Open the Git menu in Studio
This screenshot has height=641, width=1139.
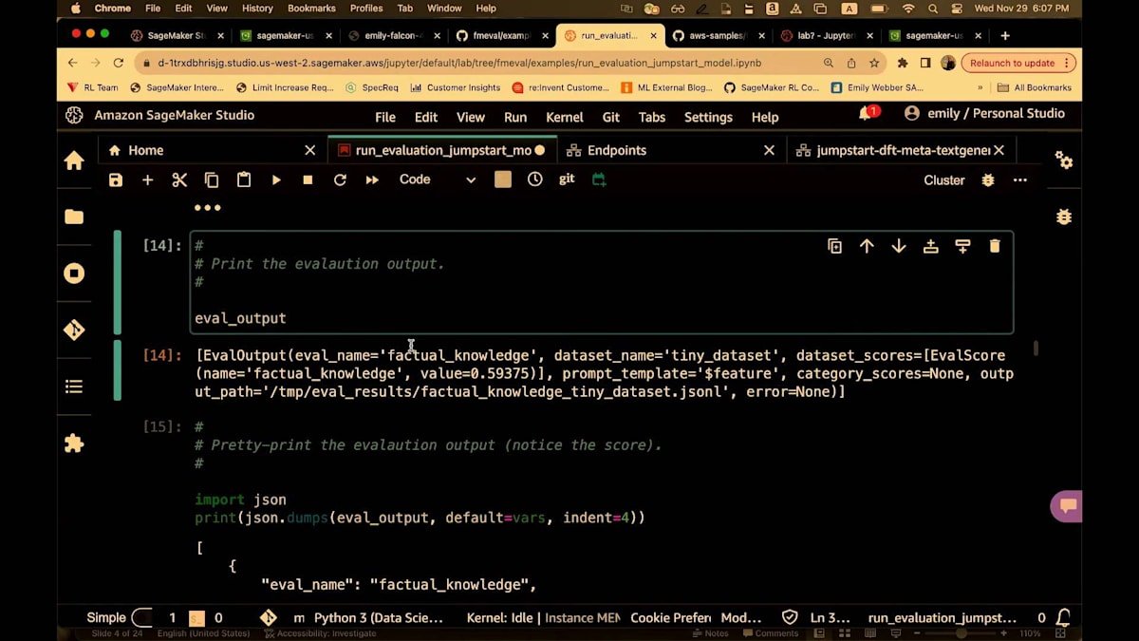611,117
